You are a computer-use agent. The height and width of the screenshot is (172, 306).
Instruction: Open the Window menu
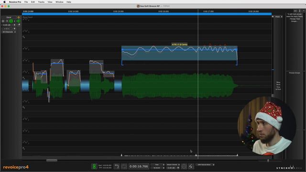tap(59, 2)
